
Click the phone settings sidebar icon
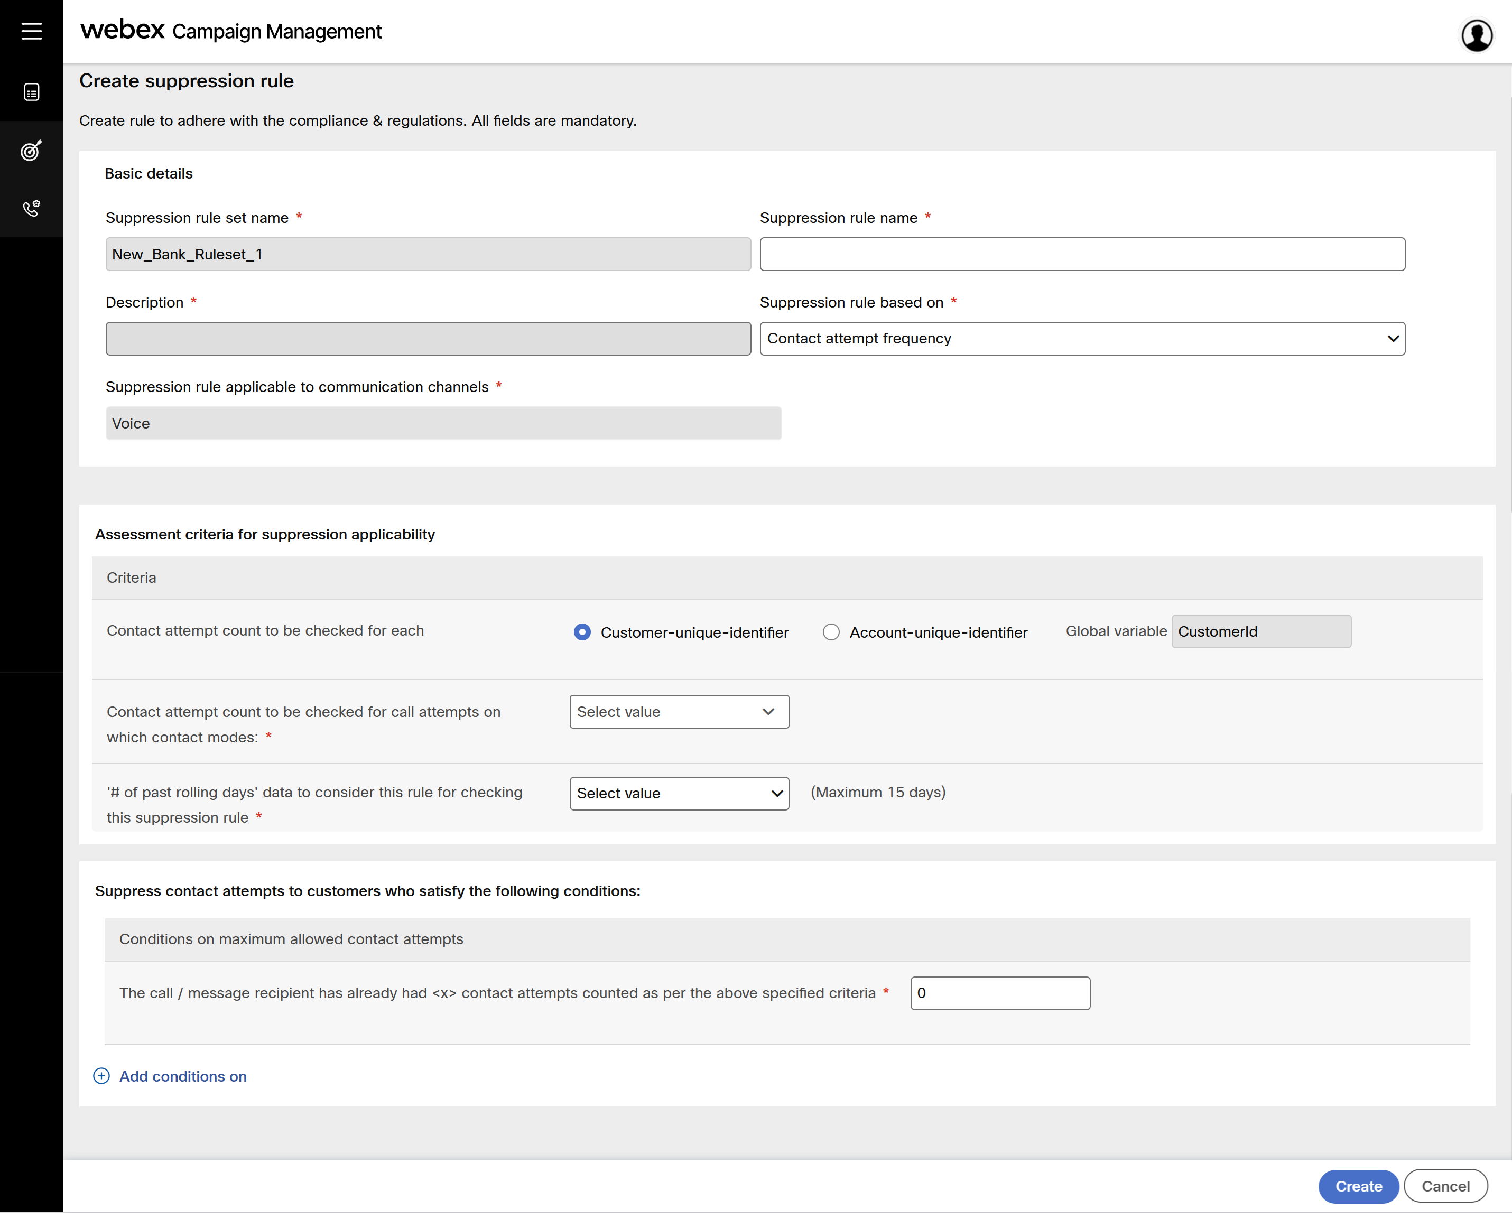32,208
